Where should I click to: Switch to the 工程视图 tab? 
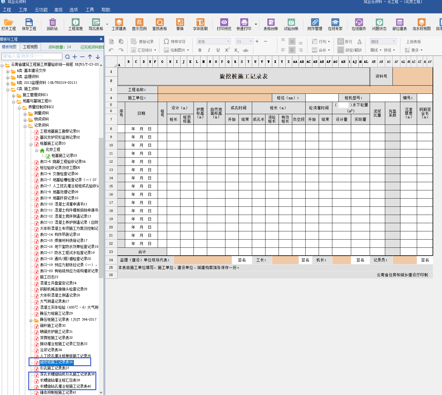coord(30,47)
